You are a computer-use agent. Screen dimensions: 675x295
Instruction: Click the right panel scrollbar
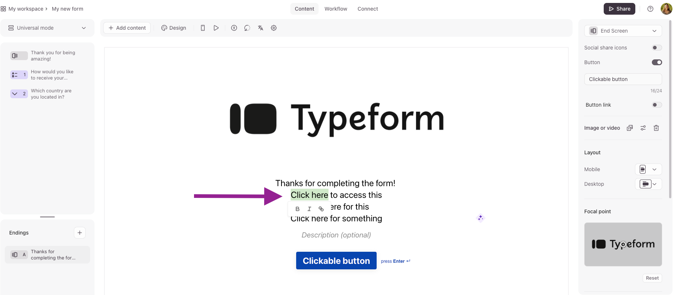670,110
